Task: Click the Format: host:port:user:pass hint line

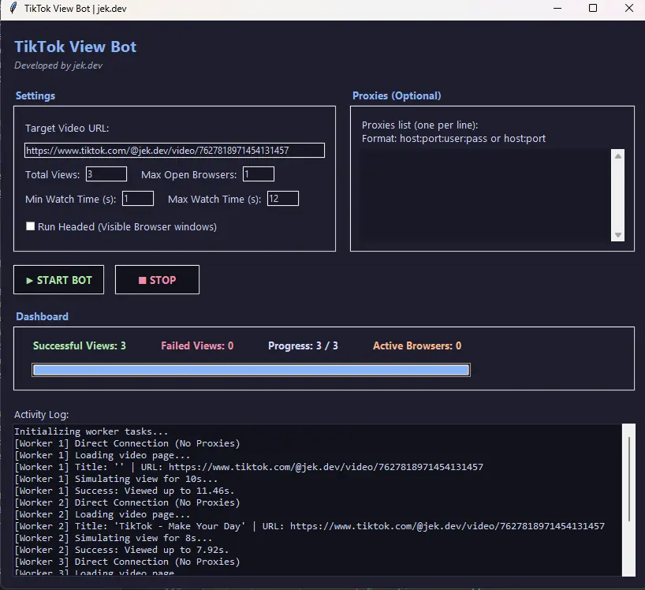Action: point(453,139)
